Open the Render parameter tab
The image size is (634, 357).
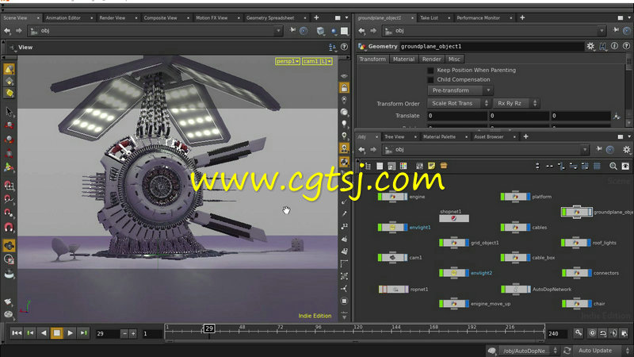[431, 59]
